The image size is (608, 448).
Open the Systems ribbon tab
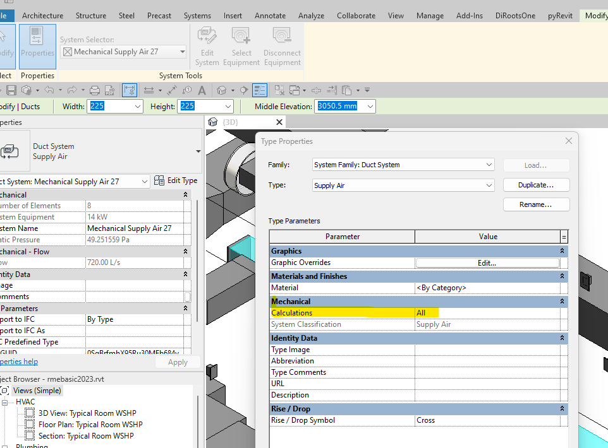197,16
